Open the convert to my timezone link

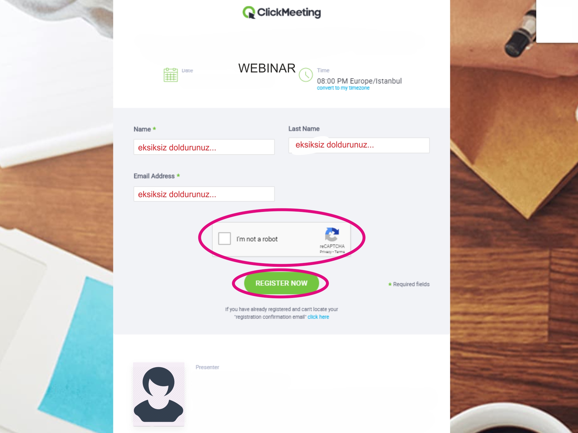click(x=343, y=88)
